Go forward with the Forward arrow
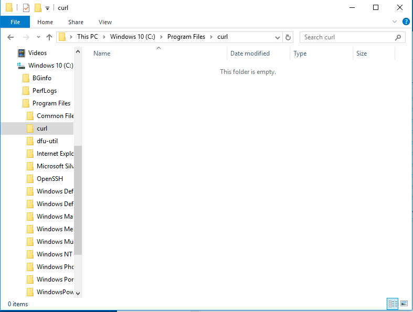413x312 pixels. point(26,37)
